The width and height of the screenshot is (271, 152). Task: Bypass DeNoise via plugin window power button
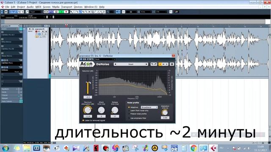[x=81, y=59]
